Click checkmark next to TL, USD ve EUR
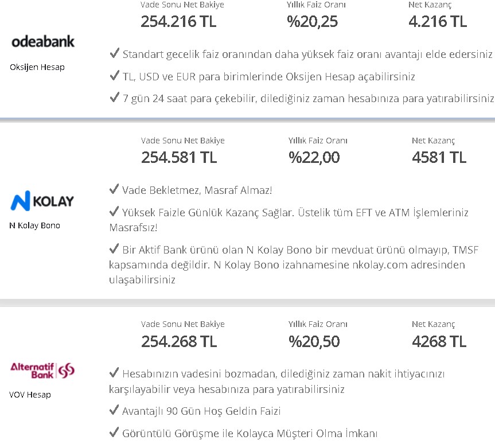The width and height of the screenshot is (495, 444). click(114, 75)
